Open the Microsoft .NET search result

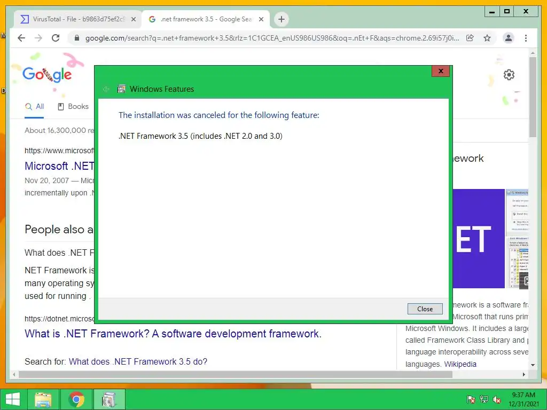[59, 166]
